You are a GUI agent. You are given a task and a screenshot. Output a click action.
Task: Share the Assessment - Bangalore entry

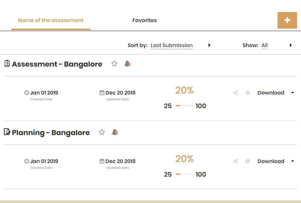(236, 93)
